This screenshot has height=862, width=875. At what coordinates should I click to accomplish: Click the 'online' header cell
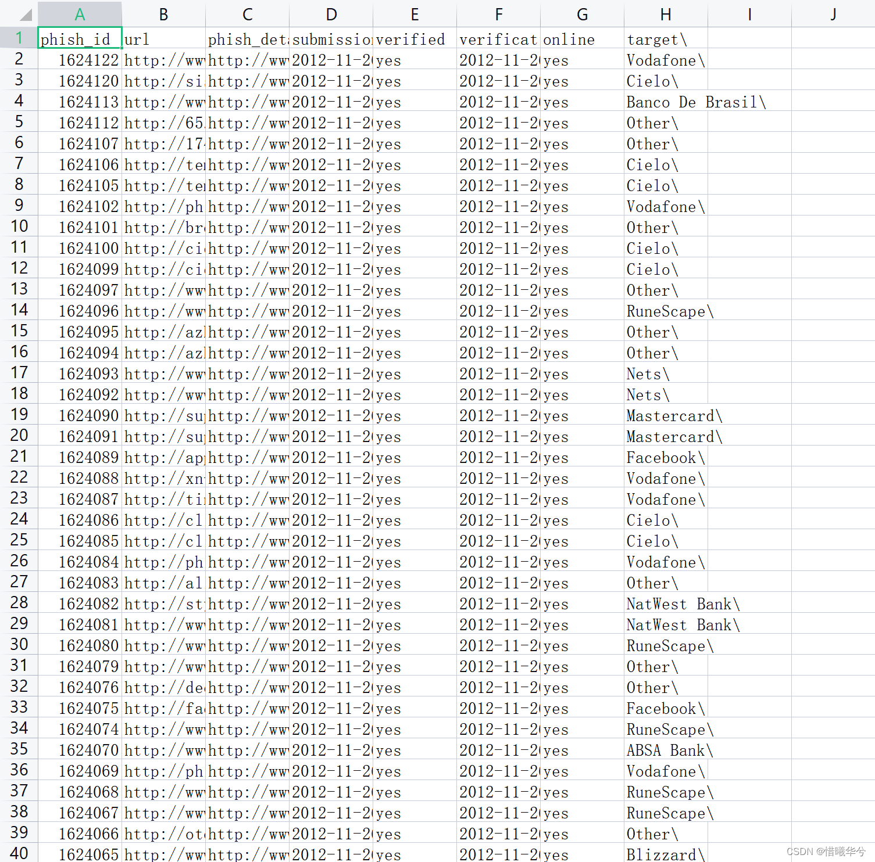click(x=582, y=38)
